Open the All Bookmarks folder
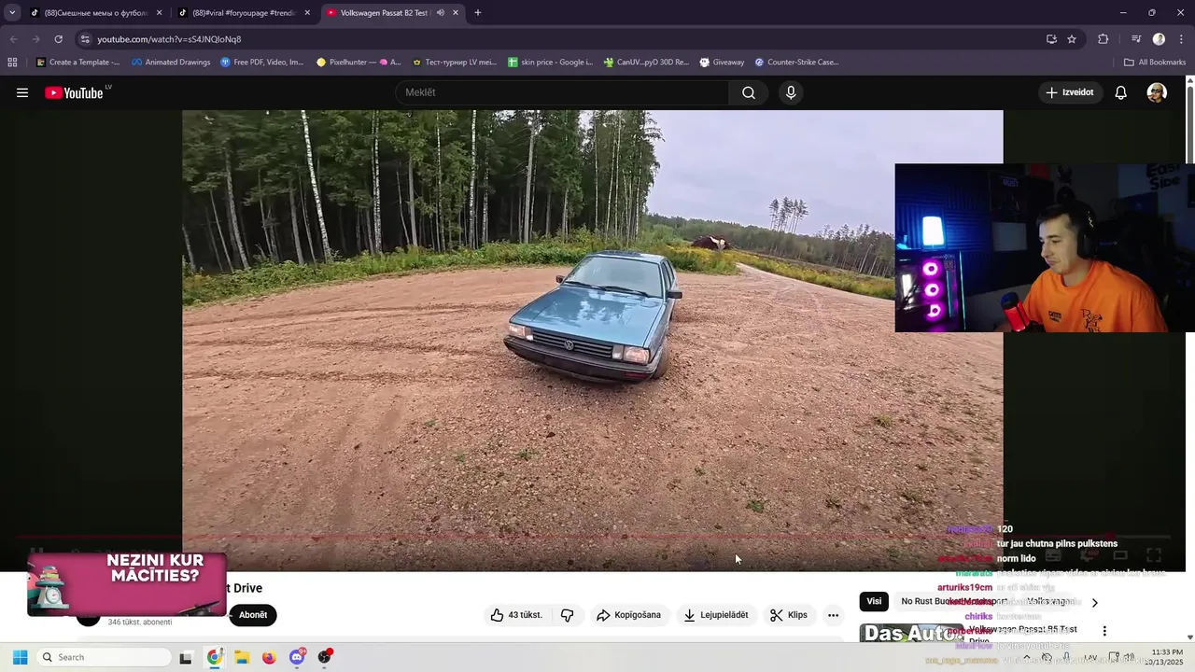Viewport: 1195px width, 672px height. click(x=1155, y=63)
